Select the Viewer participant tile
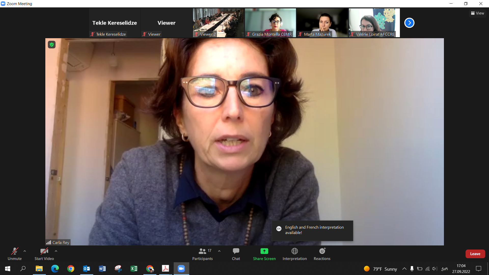Screen dimensions: 489x275 point(167,23)
